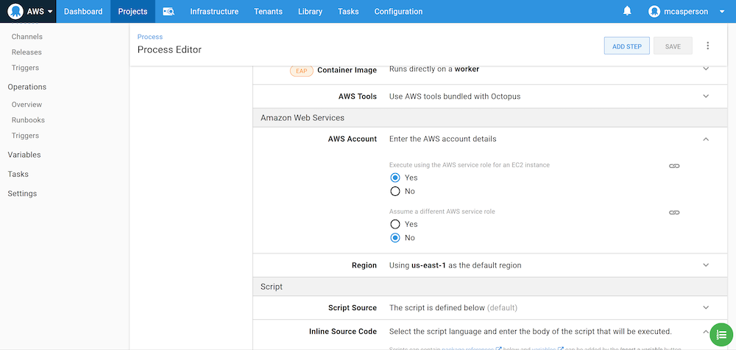Open the Tasks top menu
Screen dimensions: 736x350
[x=348, y=11]
